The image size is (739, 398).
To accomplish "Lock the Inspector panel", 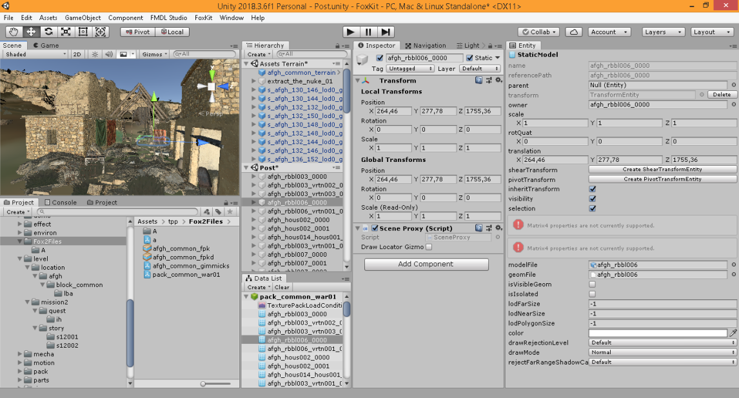I will pos(490,46).
